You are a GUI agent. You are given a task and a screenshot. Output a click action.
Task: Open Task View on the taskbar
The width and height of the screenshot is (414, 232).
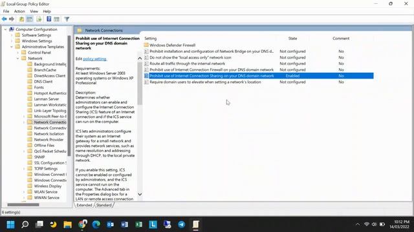coord(39,224)
